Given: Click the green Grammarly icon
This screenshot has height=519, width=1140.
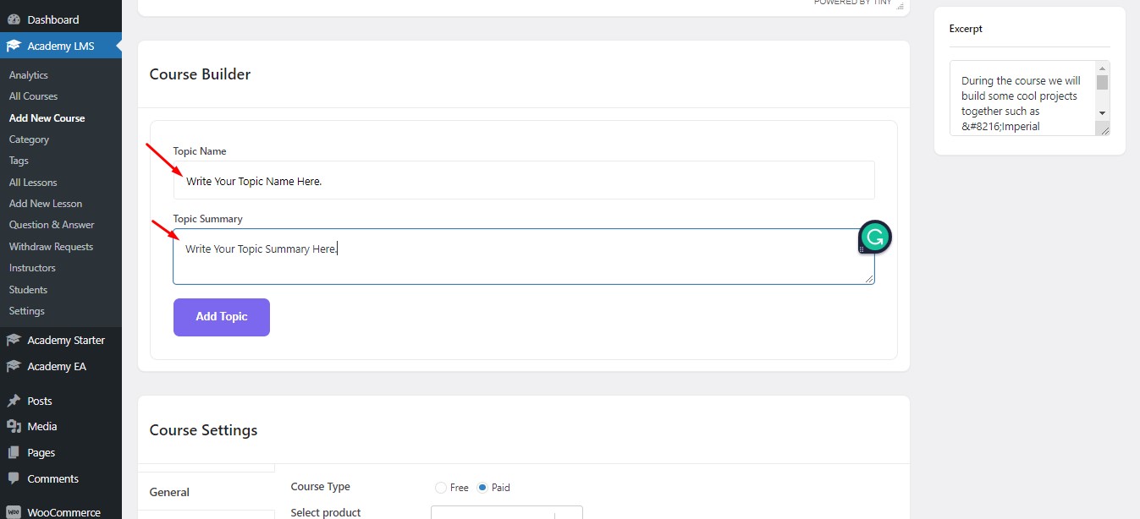Looking at the screenshot, I should click(875, 237).
